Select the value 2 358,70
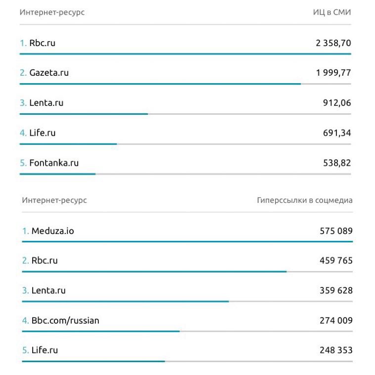Viewport: 375px width, 375px height. (x=333, y=43)
